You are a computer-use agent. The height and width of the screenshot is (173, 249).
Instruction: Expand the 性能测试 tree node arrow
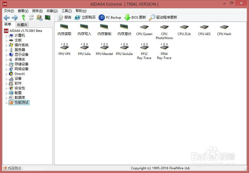[x=6, y=103]
